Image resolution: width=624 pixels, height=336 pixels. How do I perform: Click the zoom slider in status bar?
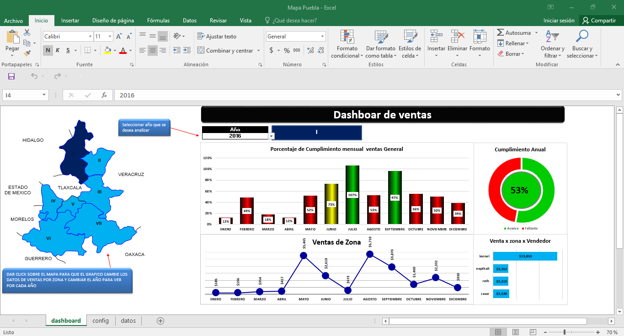click(565, 332)
